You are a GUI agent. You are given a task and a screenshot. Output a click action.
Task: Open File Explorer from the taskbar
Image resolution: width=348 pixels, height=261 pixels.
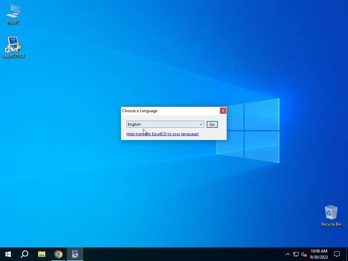coord(41,254)
